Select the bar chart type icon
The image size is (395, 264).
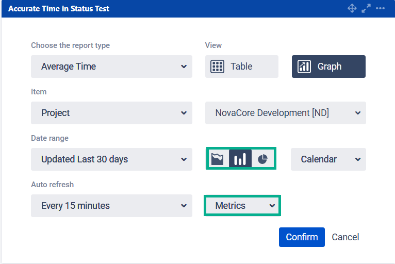pyautogui.click(x=240, y=159)
